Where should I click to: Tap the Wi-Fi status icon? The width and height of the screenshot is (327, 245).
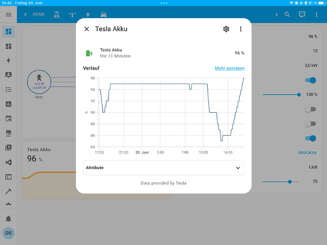point(291,3)
